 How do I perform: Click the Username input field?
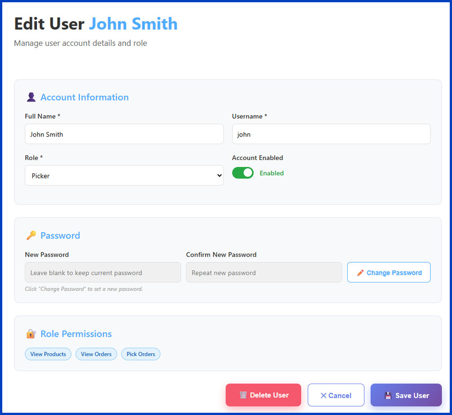[x=331, y=134]
